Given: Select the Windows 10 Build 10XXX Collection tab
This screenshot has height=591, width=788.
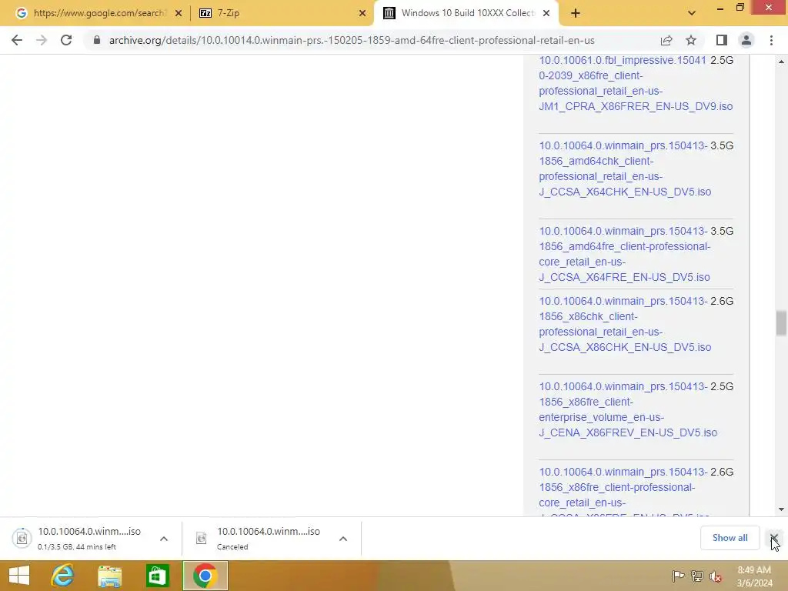Looking at the screenshot, I should pos(466,13).
